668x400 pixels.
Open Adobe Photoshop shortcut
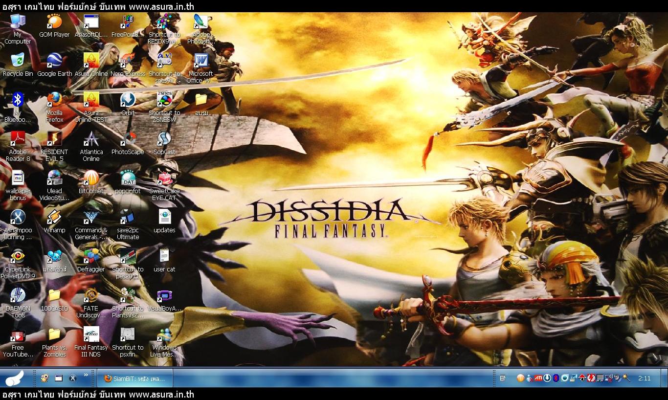201,29
